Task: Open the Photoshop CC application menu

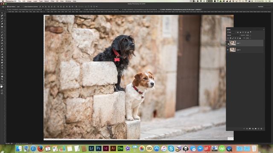Action: point(11,1)
